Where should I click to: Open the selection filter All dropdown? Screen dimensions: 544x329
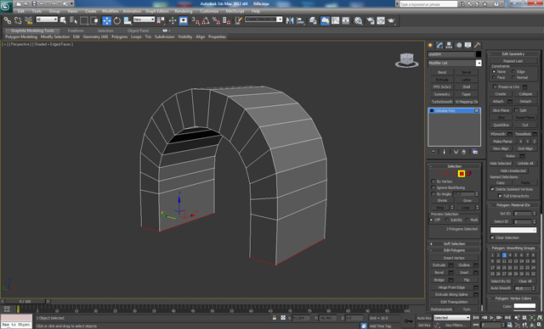click(x=47, y=20)
